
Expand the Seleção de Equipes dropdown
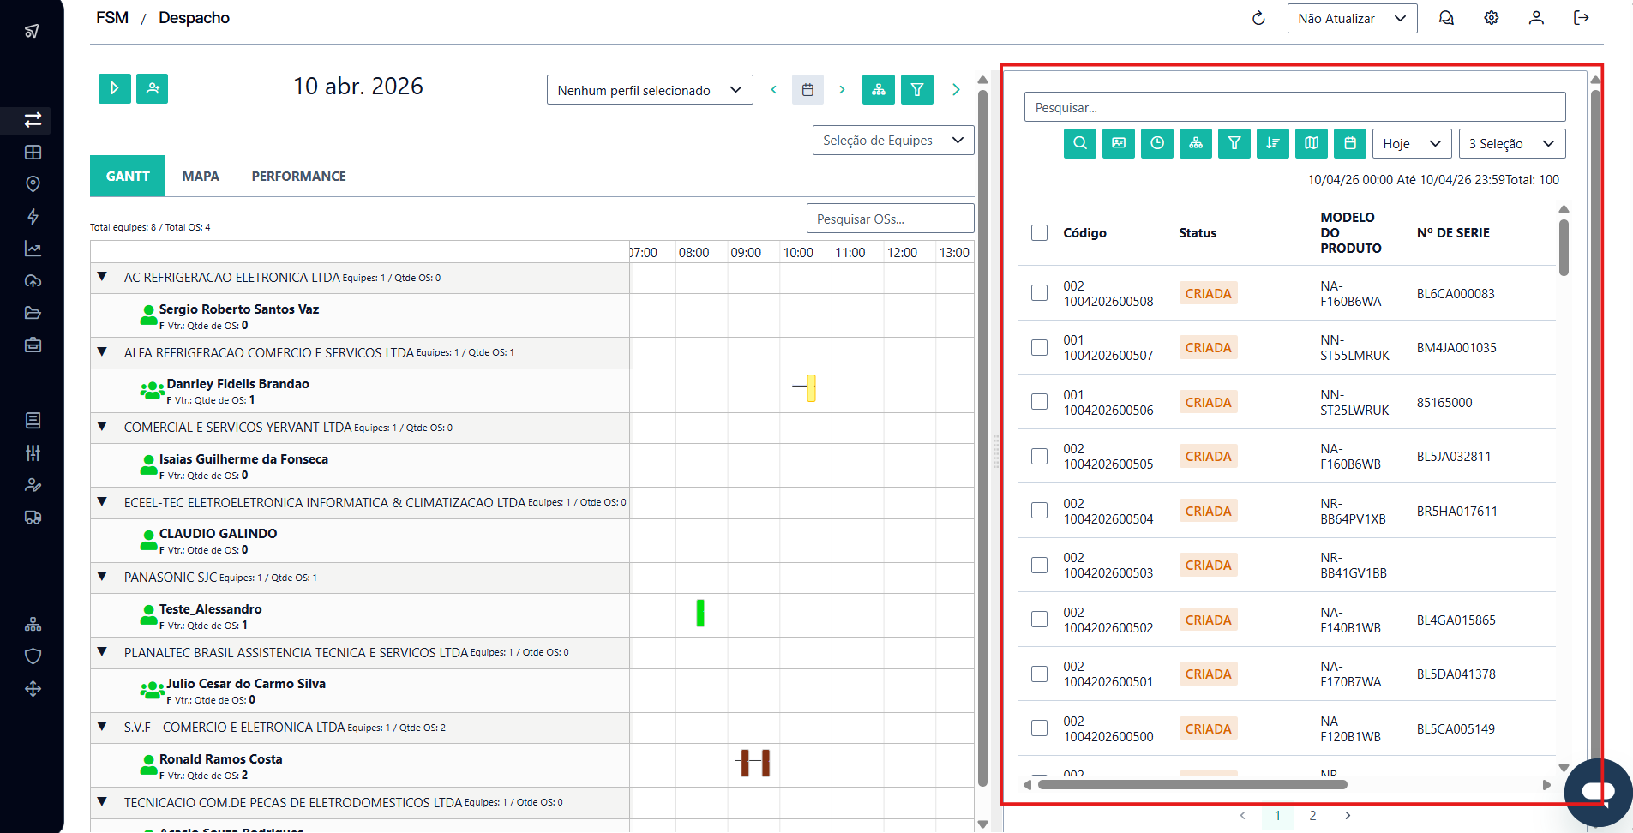tap(892, 141)
